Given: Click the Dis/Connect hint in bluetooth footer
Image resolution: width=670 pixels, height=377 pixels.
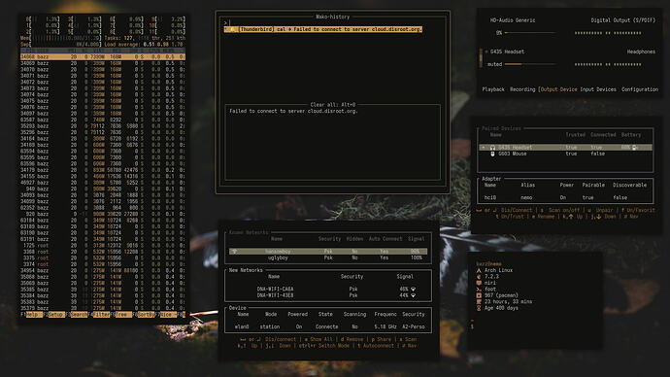Looking at the screenshot, I should tap(517, 210).
